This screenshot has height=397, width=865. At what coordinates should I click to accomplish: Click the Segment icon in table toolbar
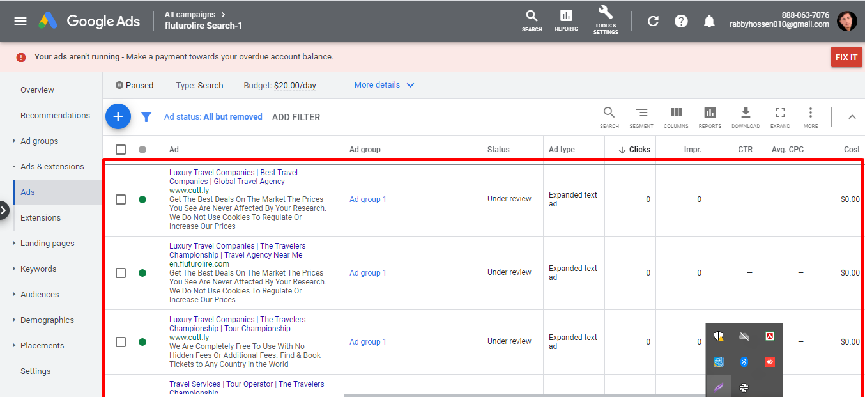pyautogui.click(x=641, y=116)
